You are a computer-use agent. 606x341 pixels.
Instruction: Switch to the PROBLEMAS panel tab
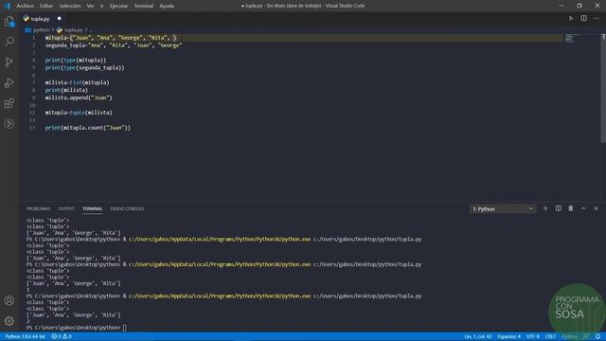pos(38,208)
